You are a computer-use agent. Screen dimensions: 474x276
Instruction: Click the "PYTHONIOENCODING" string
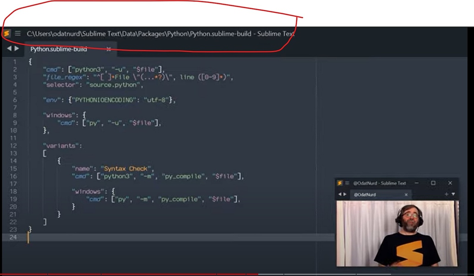104,100
